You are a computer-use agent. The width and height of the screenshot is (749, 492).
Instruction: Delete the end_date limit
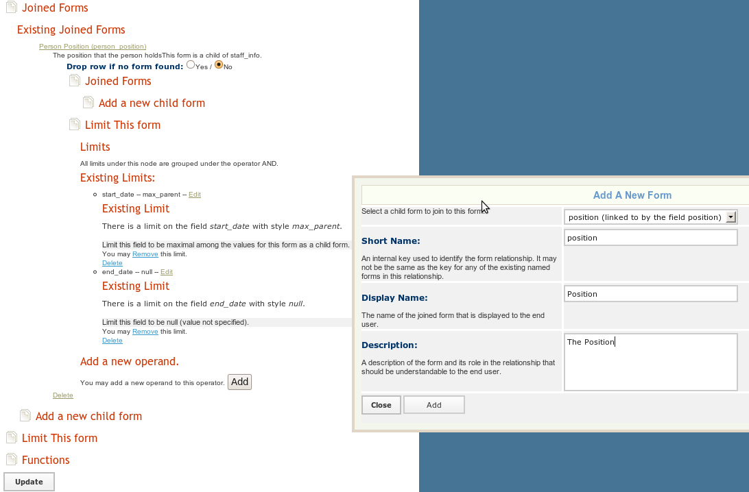tap(112, 341)
